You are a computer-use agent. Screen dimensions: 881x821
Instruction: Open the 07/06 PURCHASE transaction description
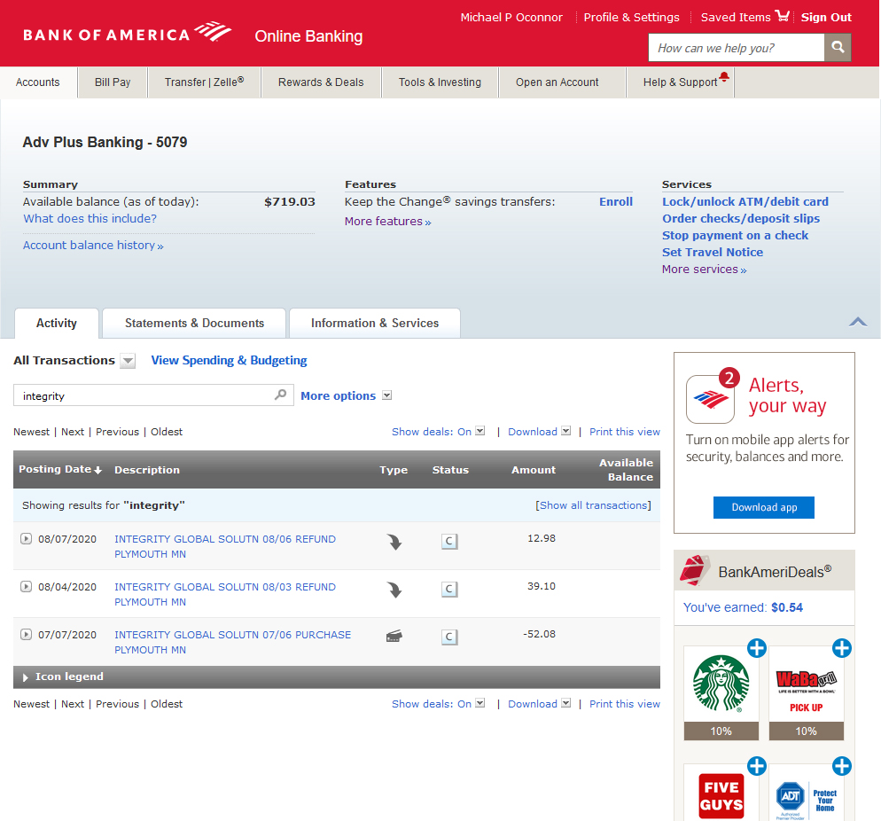click(x=232, y=642)
